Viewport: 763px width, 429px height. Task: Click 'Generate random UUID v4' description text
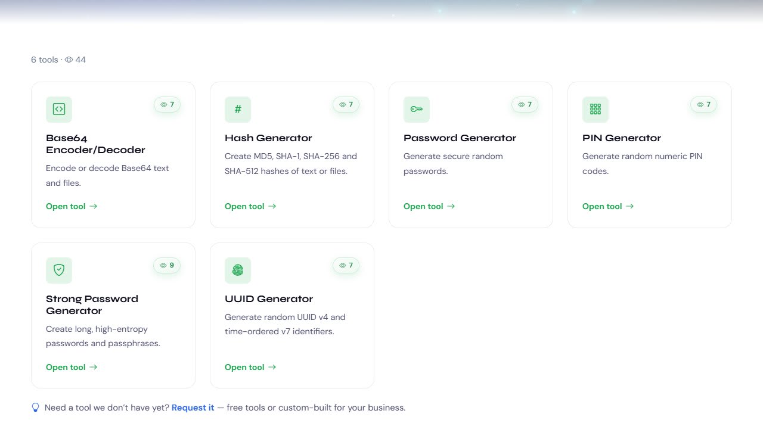[285, 325]
